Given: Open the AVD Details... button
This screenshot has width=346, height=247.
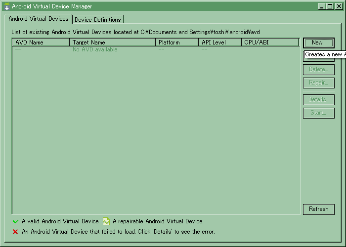Looking at the screenshot, I should [x=319, y=100].
